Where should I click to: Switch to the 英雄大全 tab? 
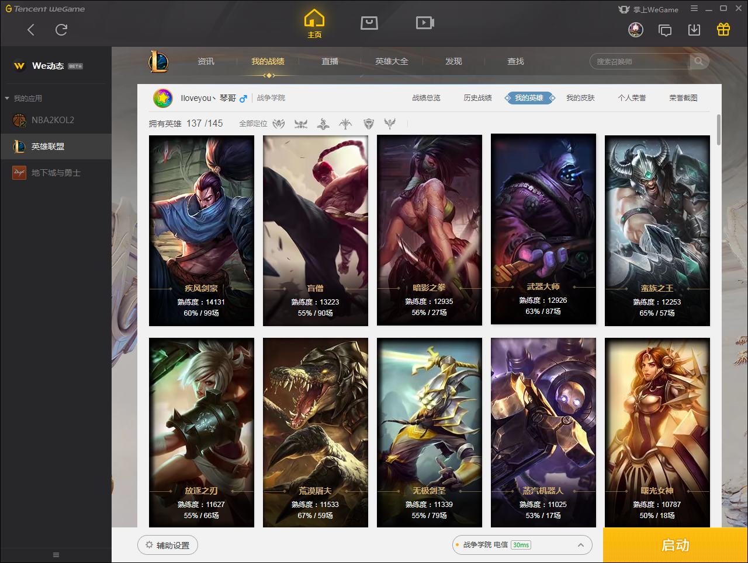click(392, 61)
